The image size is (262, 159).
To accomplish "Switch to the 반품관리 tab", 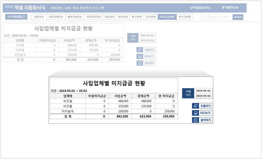I will point(123,17).
